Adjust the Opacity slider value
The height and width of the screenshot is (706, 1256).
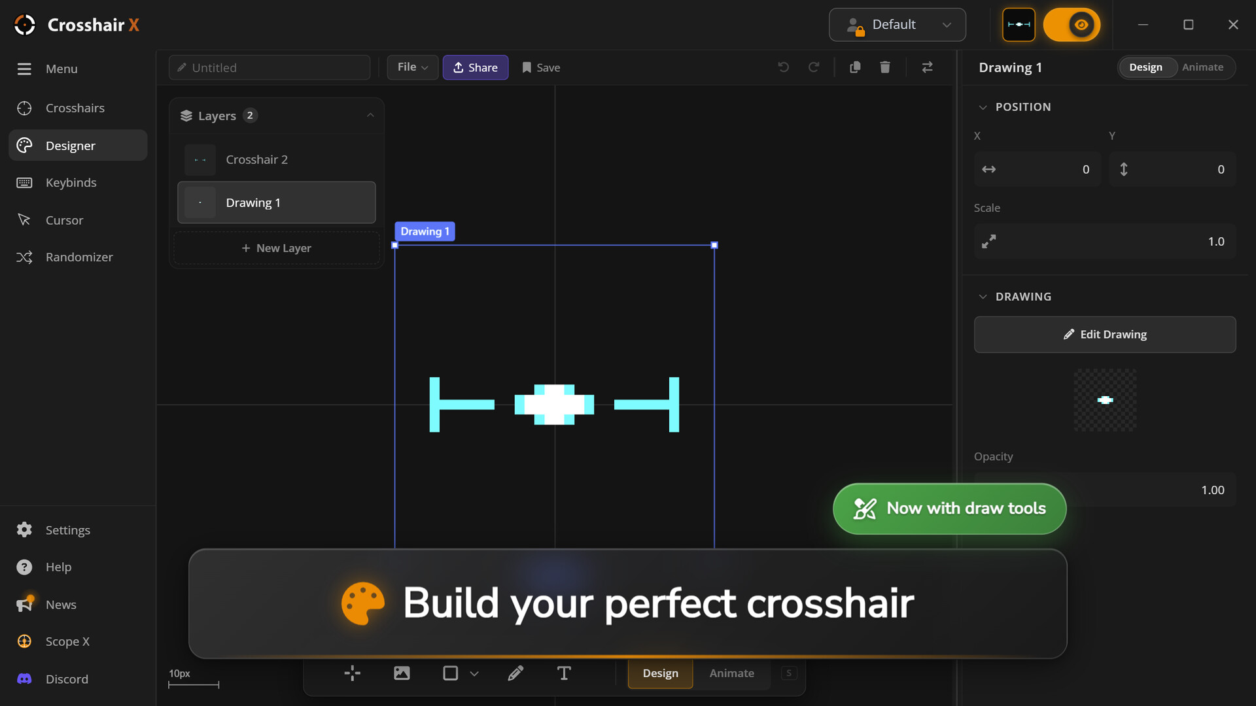(x=1105, y=490)
